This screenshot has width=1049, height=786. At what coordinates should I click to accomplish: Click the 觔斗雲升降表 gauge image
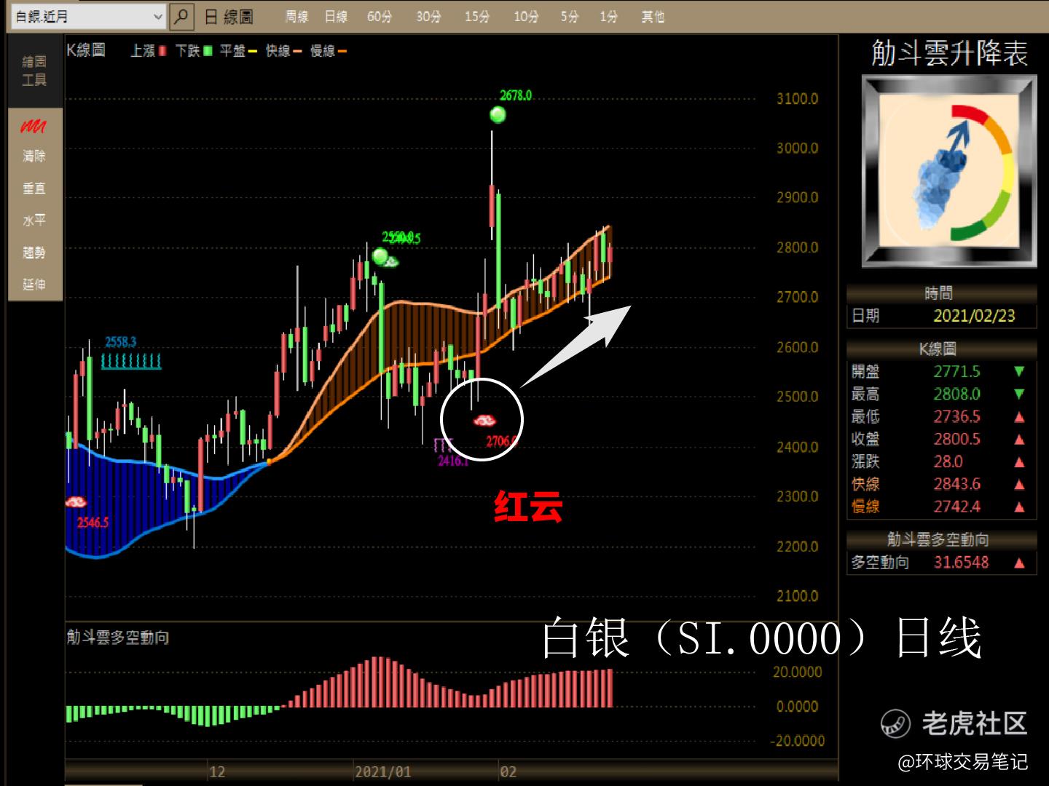click(949, 171)
